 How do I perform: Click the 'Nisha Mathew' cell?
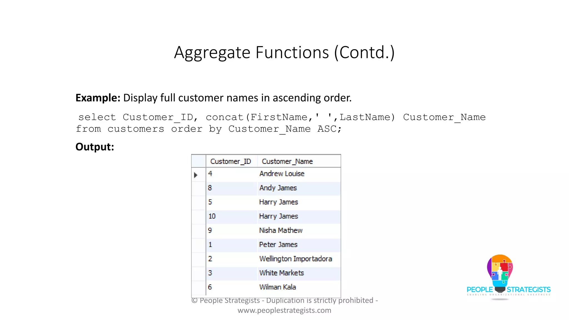299,231
